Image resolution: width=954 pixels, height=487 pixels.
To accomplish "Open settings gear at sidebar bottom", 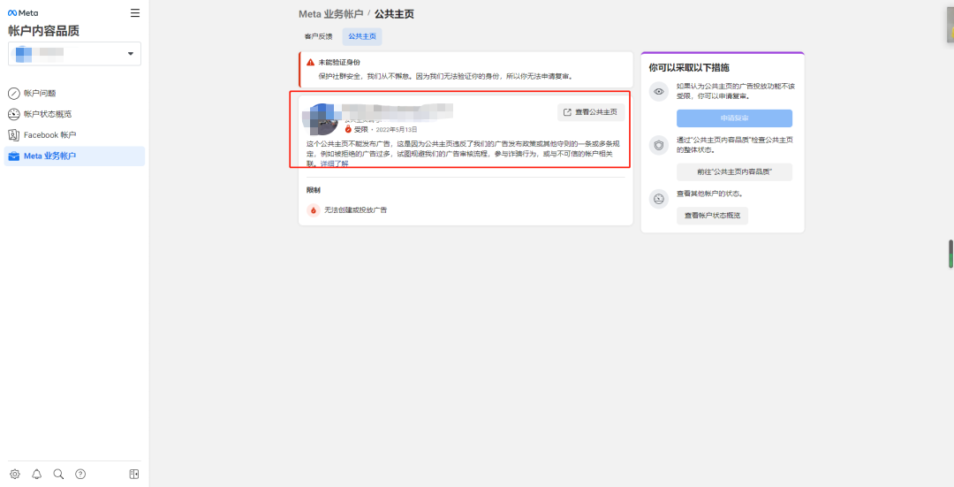I will tap(15, 475).
